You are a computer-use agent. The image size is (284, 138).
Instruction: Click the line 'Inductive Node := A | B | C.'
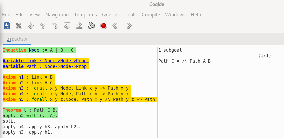39,50
